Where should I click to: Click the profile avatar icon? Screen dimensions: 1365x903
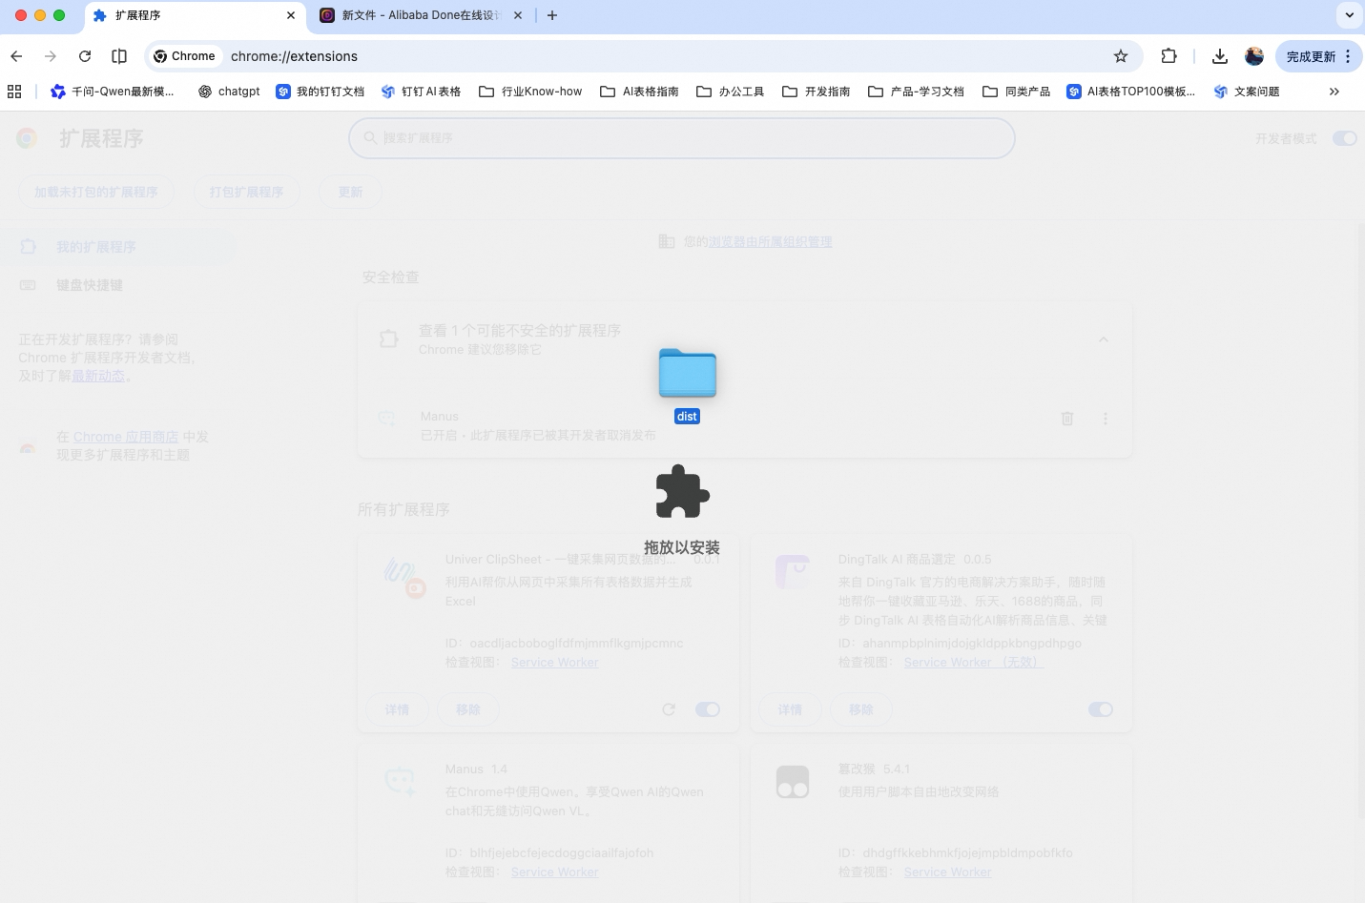pyautogui.click(x=1254, y=56)
